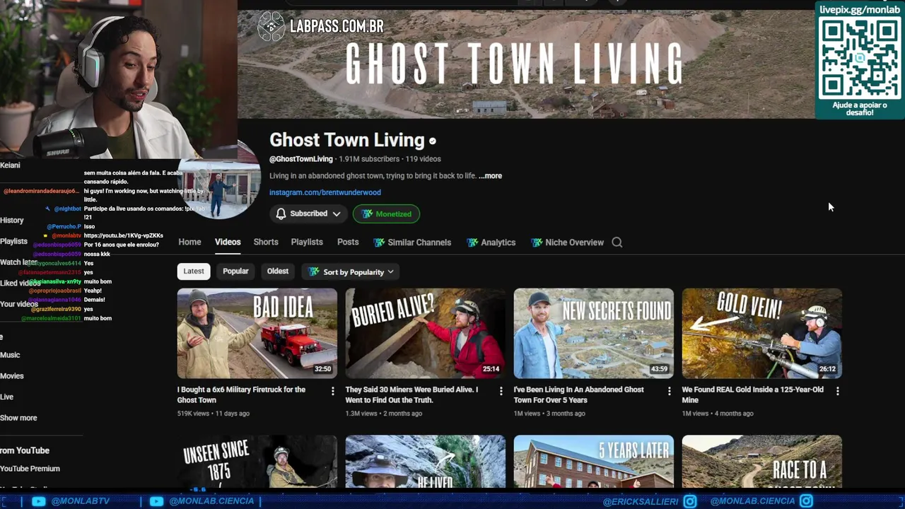The width and height of the screenshot is (905, 509).
Task: Click the vidIQ icon on the Monetized badge
Action: 367,213
